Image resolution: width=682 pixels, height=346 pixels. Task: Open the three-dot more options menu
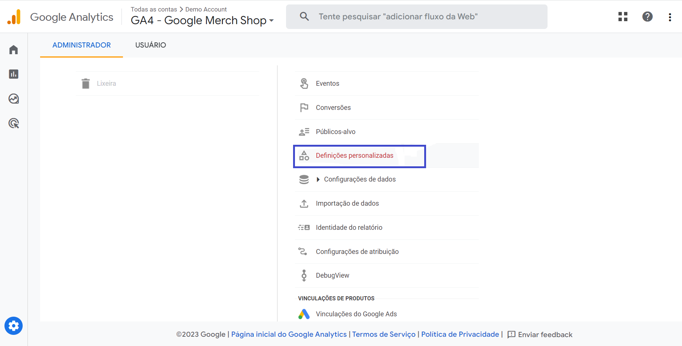click(x=670, y=17)
